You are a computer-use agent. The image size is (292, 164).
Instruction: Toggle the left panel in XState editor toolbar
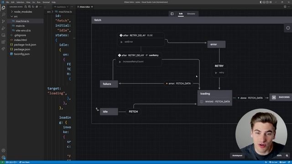coord(172,14)
